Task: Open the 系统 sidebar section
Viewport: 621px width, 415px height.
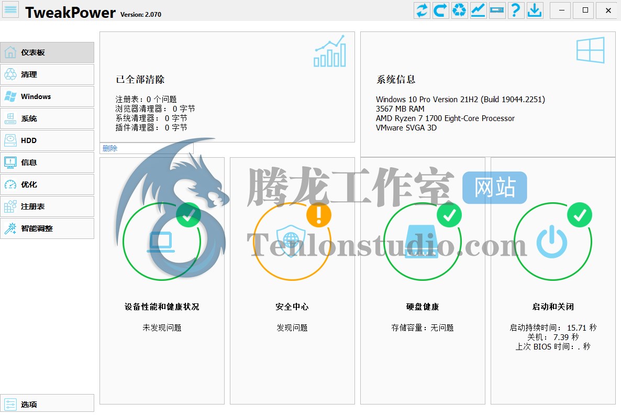Action: pyautogui.click(x=47, y=118)
